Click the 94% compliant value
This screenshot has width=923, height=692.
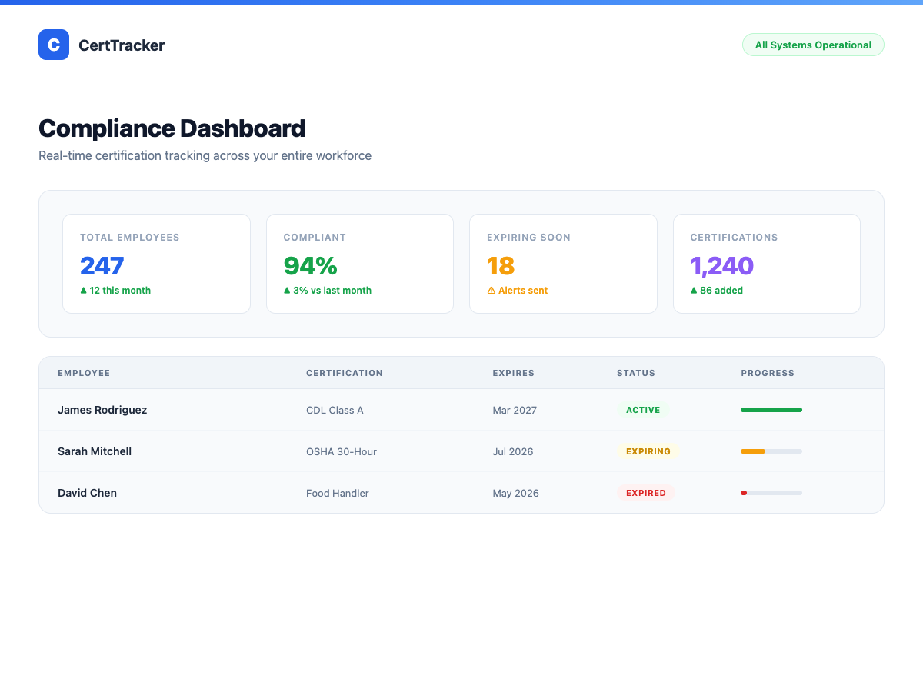coord(310,265)
